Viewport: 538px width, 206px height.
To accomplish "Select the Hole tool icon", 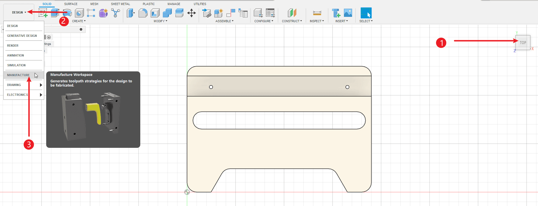I will [79, 13].
